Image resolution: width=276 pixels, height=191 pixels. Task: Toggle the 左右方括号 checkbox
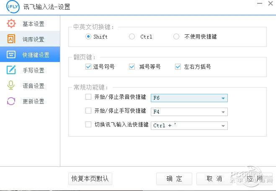coord(178,67)
